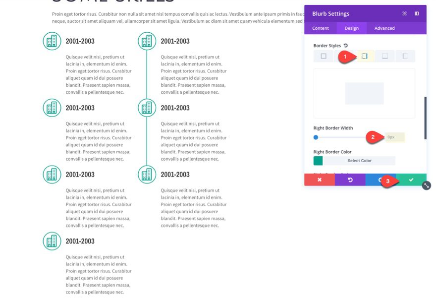Click the Design tab

tap(352, 28)
